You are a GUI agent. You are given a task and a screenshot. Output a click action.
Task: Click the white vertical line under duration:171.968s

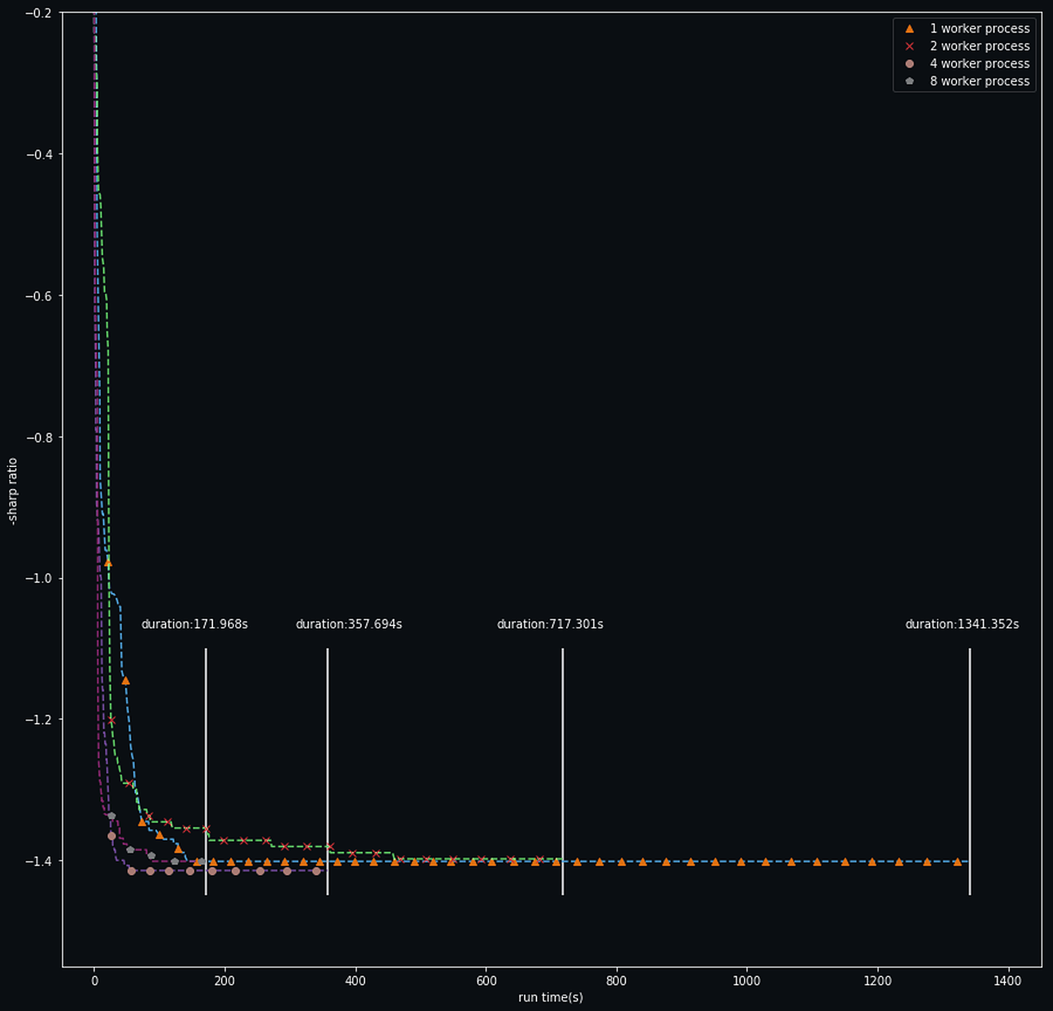(x=206, y=771)
